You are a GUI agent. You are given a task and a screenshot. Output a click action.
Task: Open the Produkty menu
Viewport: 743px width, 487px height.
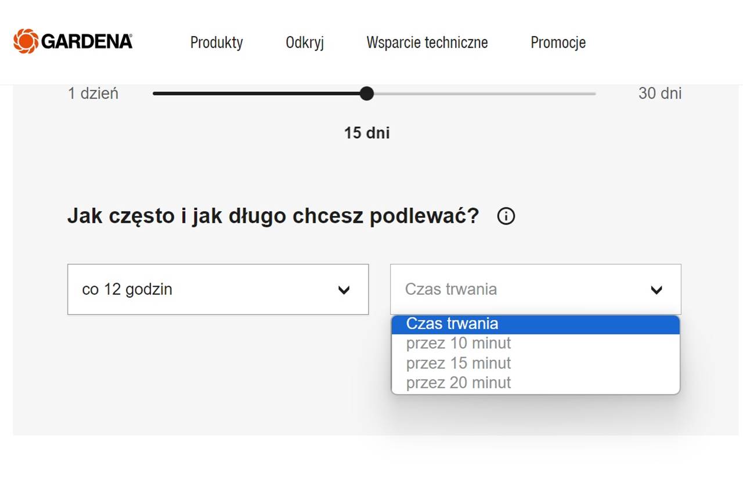pos(216,42)
